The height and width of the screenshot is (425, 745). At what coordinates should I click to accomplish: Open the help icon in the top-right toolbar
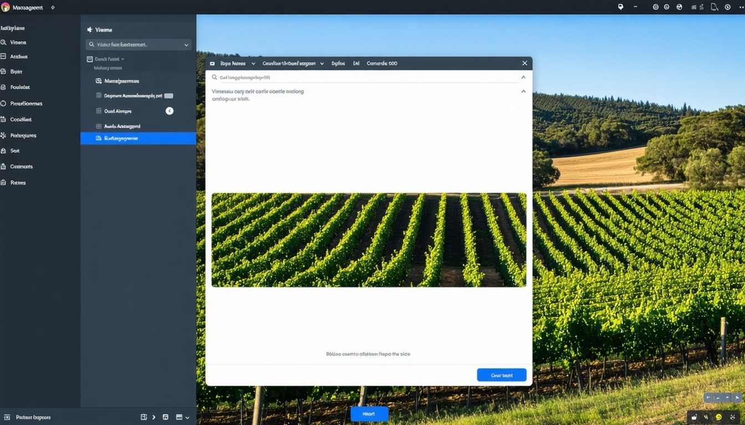point(666,7)
